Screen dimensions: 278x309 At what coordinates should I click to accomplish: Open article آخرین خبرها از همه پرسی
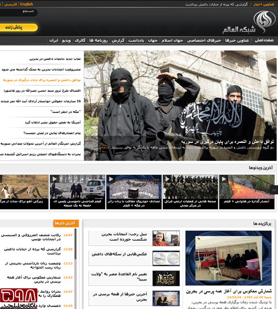click(120, 296)
